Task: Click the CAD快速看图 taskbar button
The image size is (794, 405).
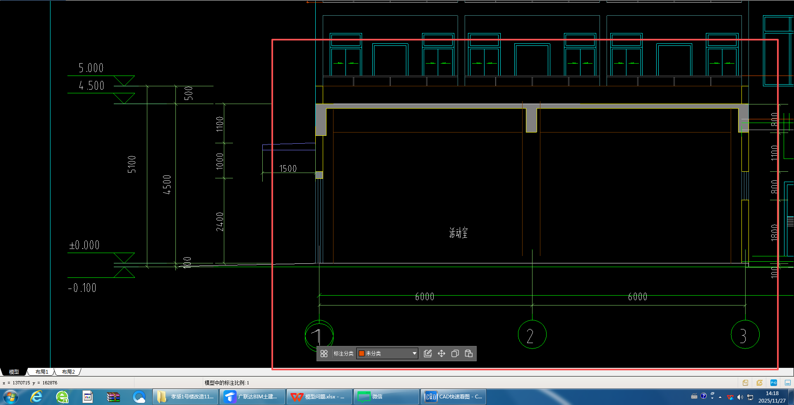Action: [453, 397]
